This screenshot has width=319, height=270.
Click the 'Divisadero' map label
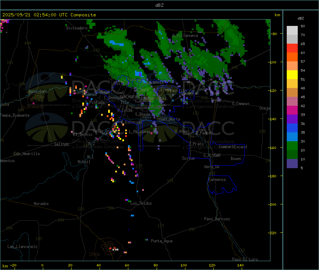pos(77,28)
